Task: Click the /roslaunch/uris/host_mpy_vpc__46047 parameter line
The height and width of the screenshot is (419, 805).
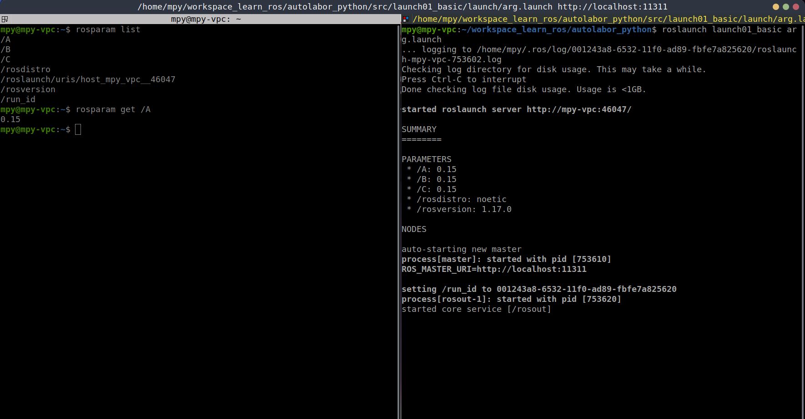Action: [88, 79]
